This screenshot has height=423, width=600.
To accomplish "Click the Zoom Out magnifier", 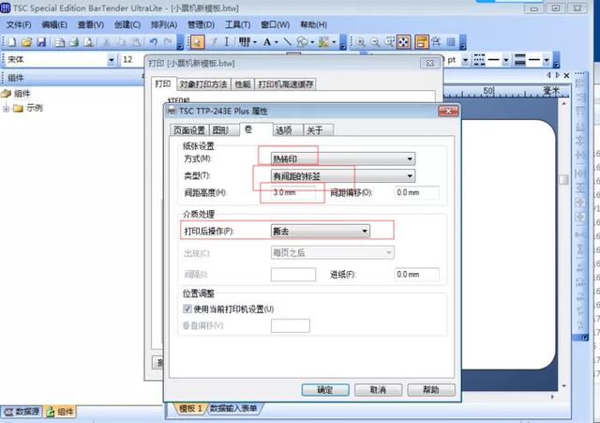I will click(x=375, y=41).
